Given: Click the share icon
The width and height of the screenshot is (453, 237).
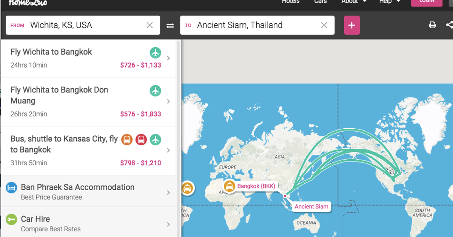Looking at the screenshot, I should 449,25.
